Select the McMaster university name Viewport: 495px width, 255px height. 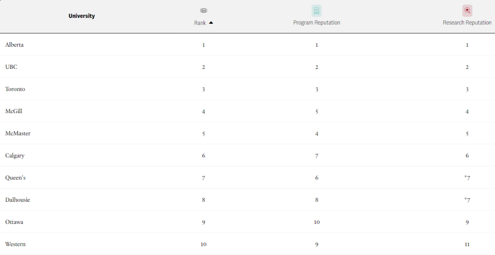[18, 133]
